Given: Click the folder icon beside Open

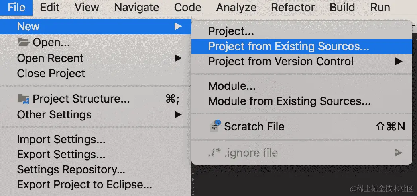Looking at the screenshot, I should 23,42.
